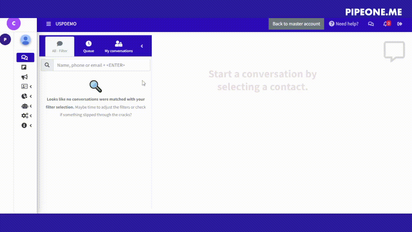The height and width of the screenshot is (232, 412).
Task: Expand the pie chart reports submenu chevron
Action: pyautogui.click(x=31, y=96)
